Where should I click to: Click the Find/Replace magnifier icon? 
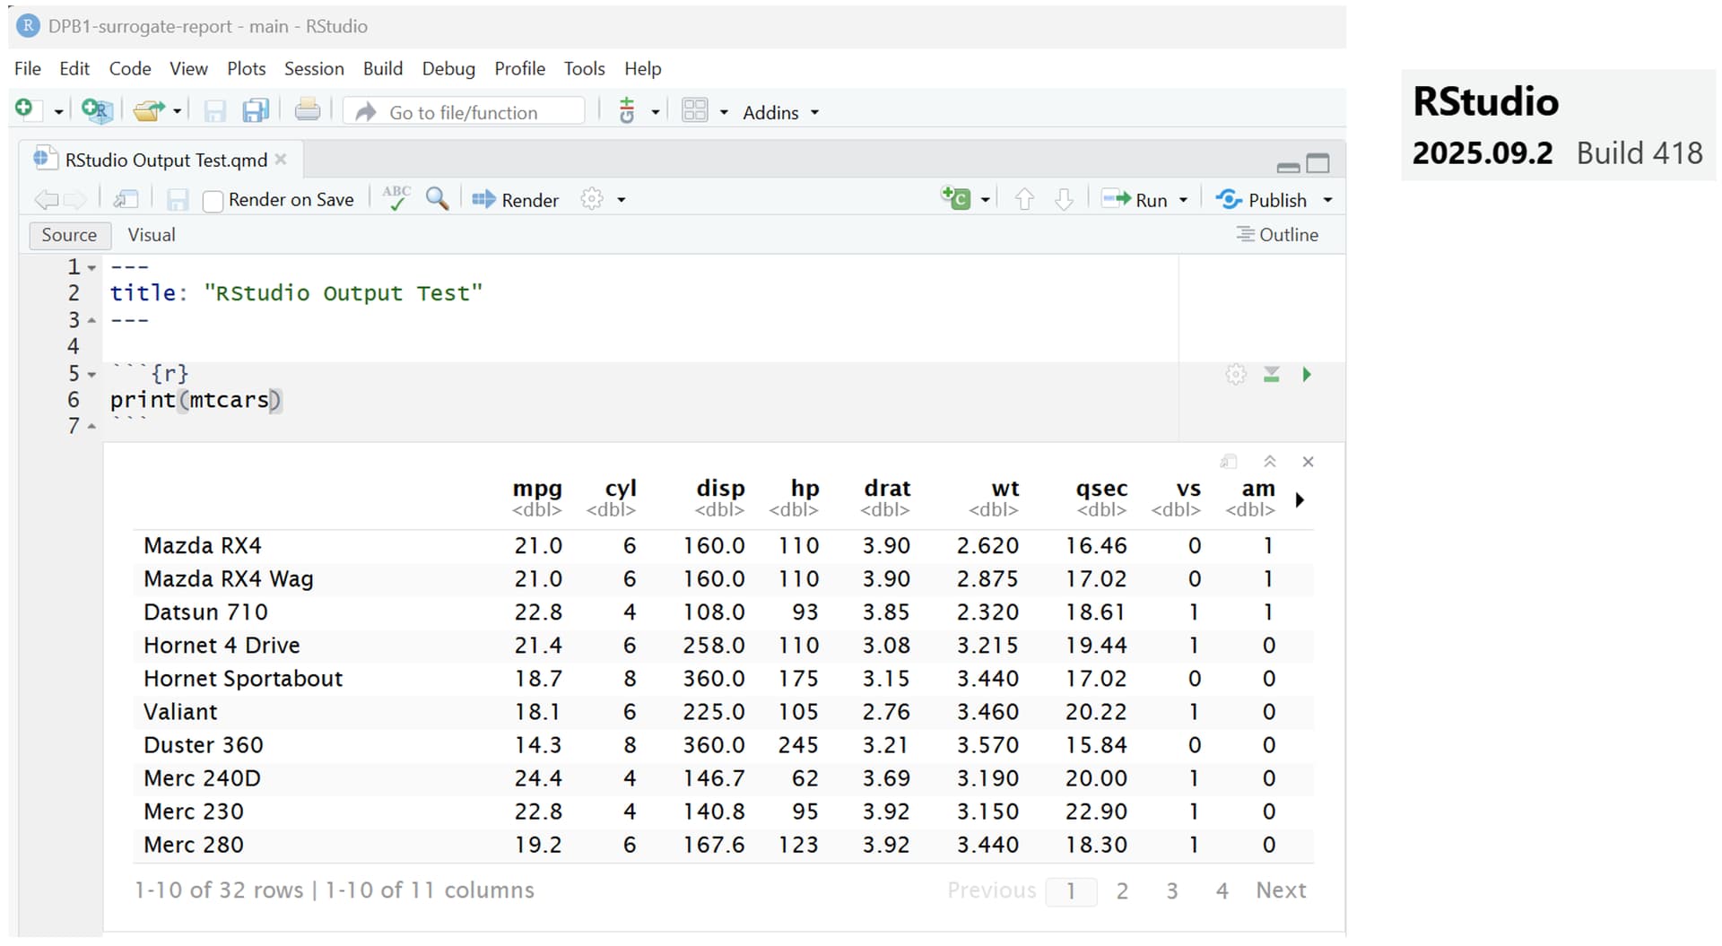click(437, 199)
